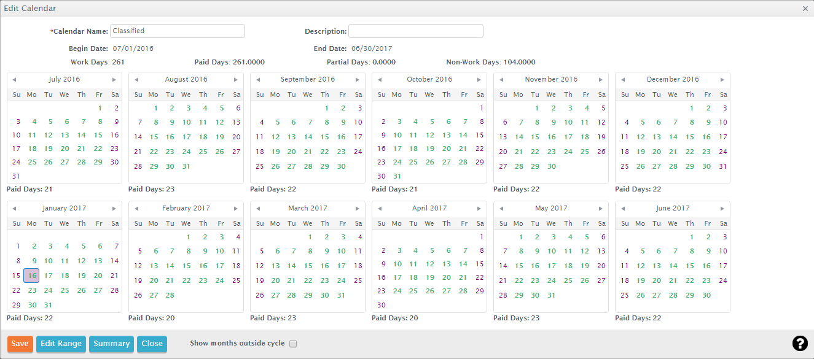Save the calendar changes
The image size is (814, 359).
click(x=20, y=344)
